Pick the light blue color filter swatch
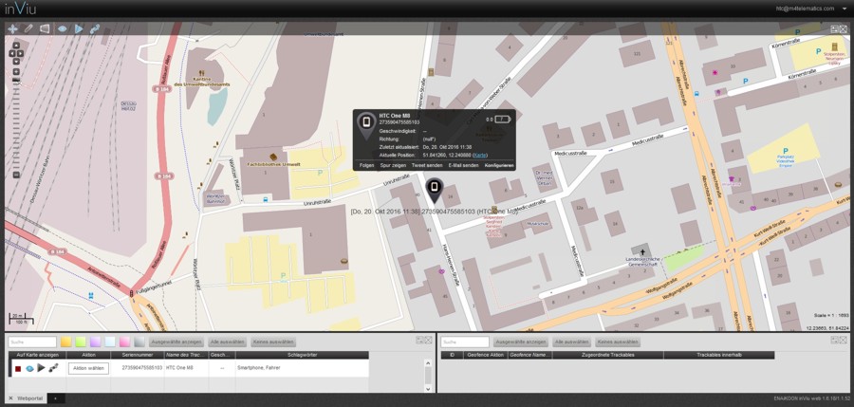The width and height of the screenshot is (854, 407). [110, 342]
